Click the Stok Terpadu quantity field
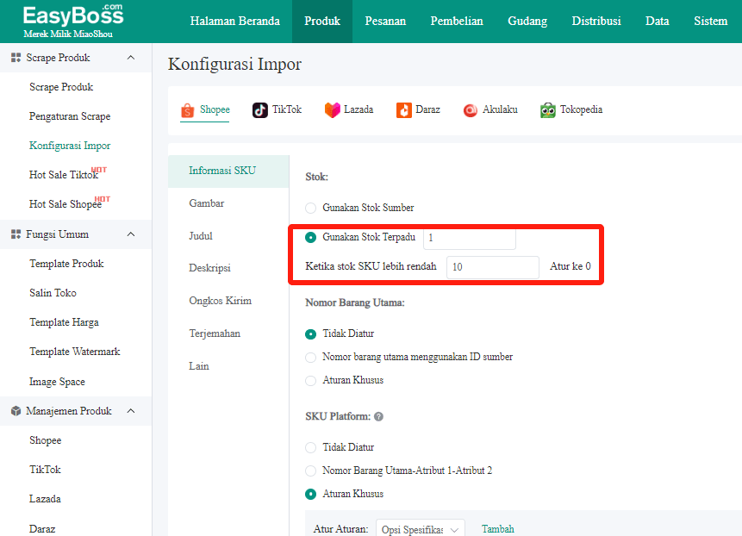This screenshot has height=536, width=742. (x=470, y=238)
